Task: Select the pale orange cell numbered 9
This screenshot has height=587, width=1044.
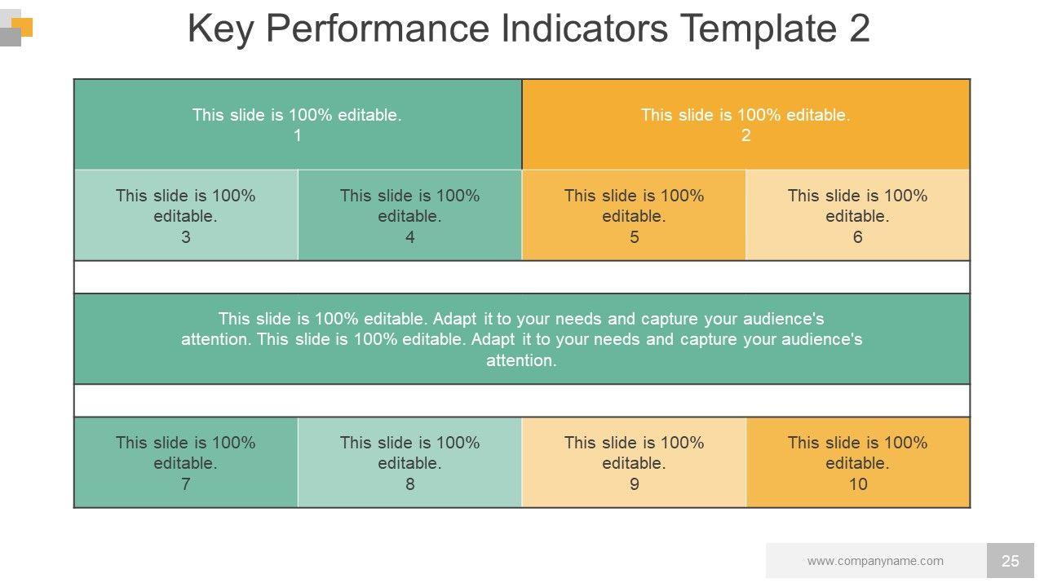Action: [634, 463]
